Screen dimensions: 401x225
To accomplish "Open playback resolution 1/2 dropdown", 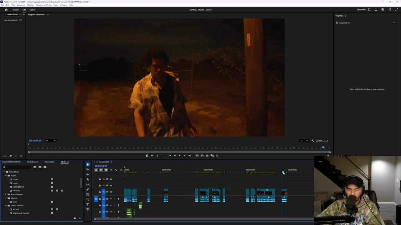I will tap(304, 141).
